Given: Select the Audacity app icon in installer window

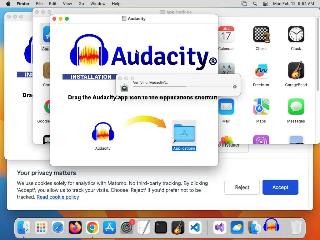Looking at the screenshot, I should 103,132.
